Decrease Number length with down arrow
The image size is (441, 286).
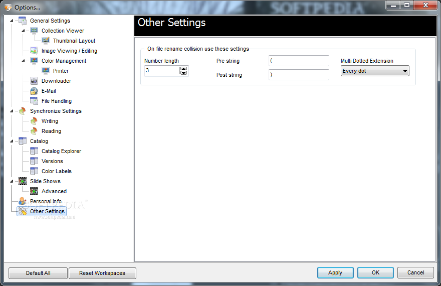point(183,73)
